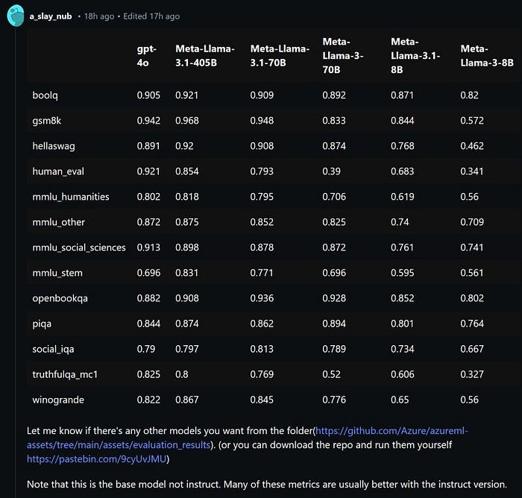Select the truthfulqa_mc1 row label
522x498 pixels.
[65, 374]
